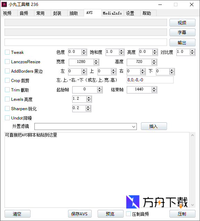200x221 pixels.
Task: Click the output path text field
Action: [x=86, y=42]
